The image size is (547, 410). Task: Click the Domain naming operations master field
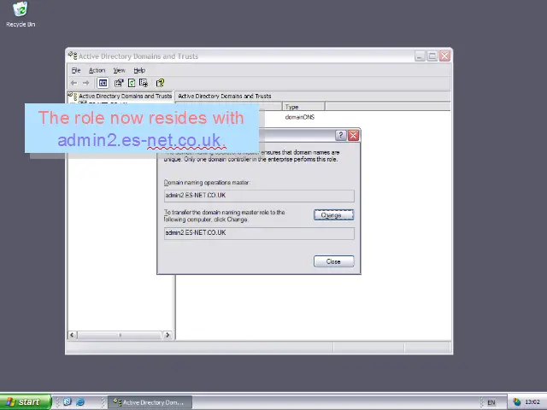(x=259, y=196)
